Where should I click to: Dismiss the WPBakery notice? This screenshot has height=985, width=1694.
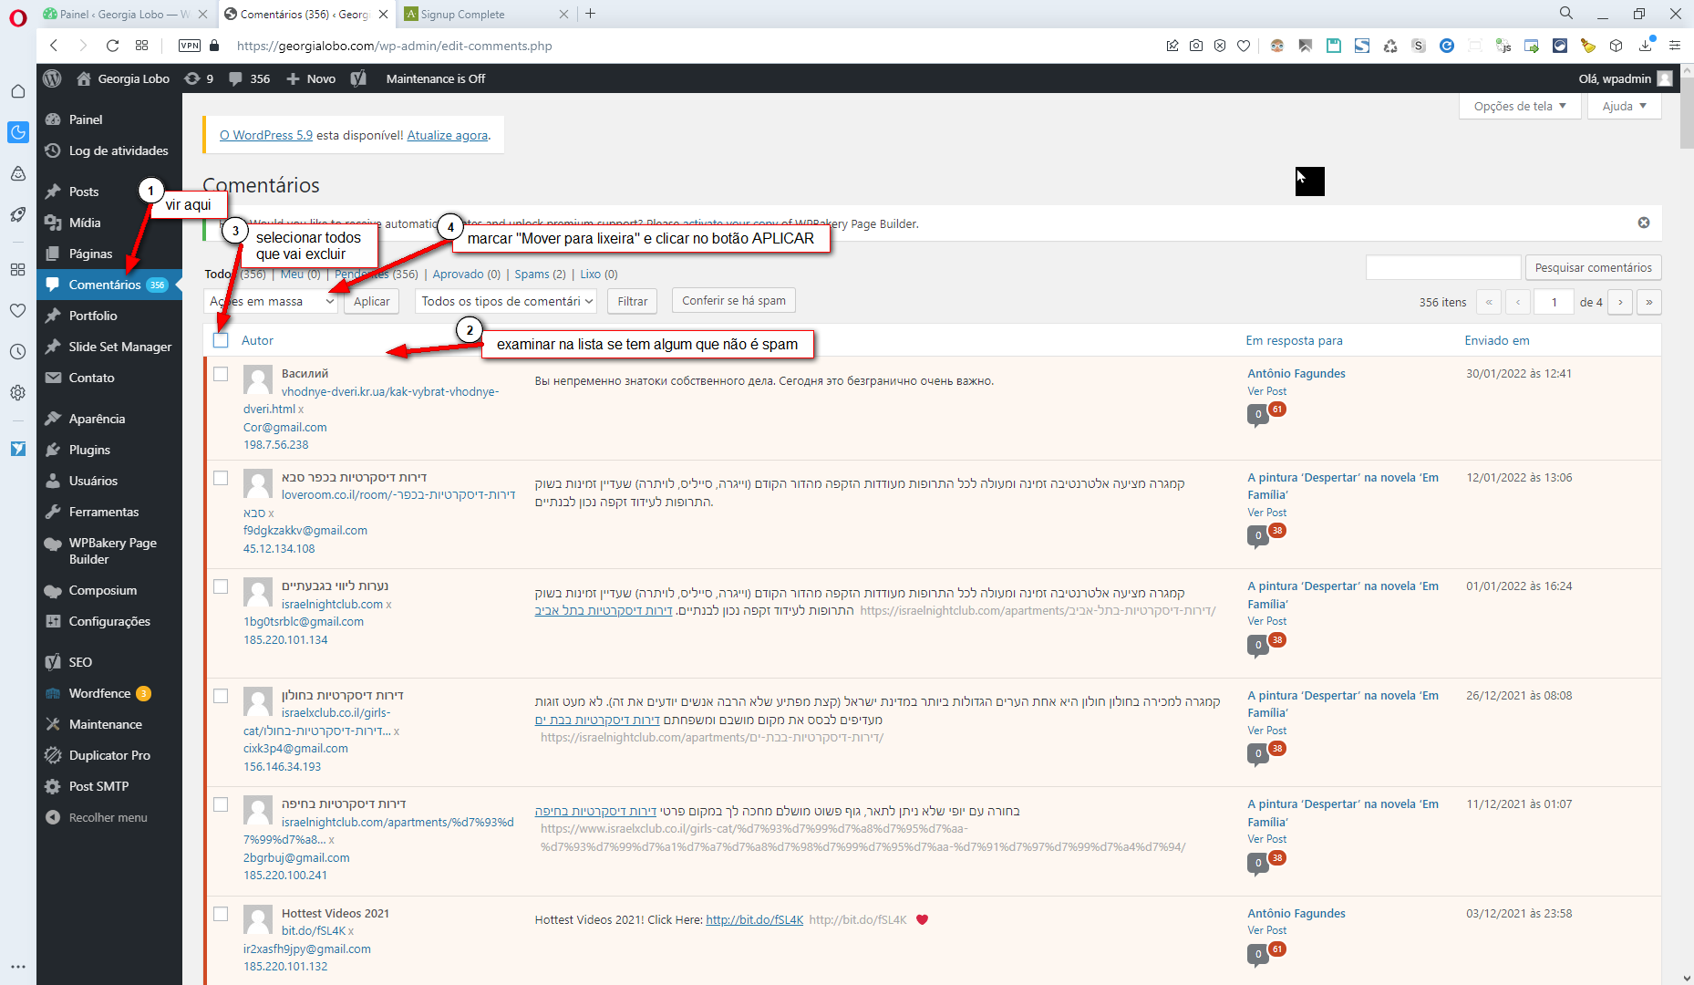(1644, 223)
